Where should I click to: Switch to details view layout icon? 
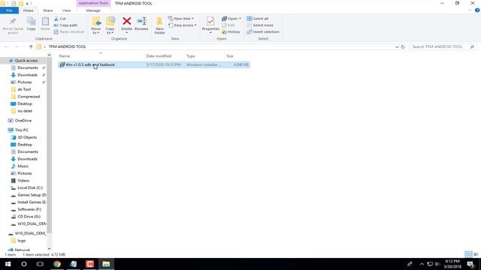[x=468, y=254]
